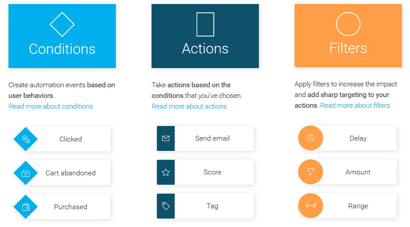Viewport: 410px width, 227px height.
Task: Select the Cart abandoned label
Action: (70, 173)
